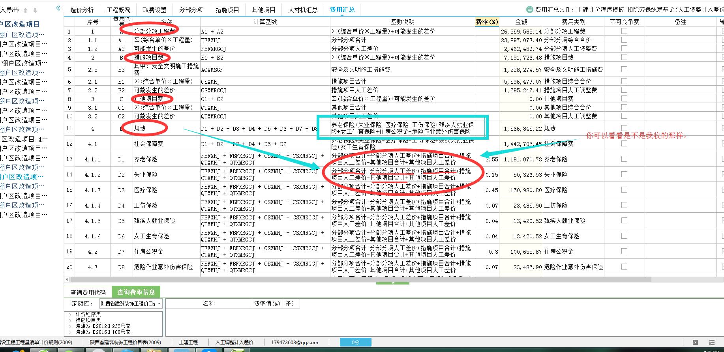Click row number 20 in the table
724x352 pixels.
click(69, 267)
